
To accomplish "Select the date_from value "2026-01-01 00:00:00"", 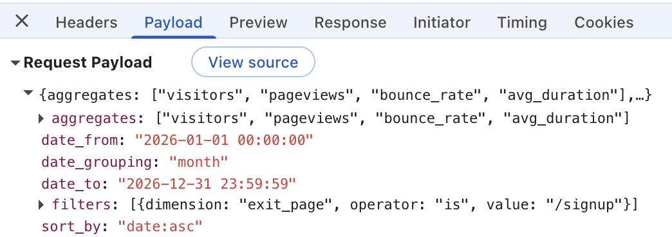I will [x=224, y=140].
